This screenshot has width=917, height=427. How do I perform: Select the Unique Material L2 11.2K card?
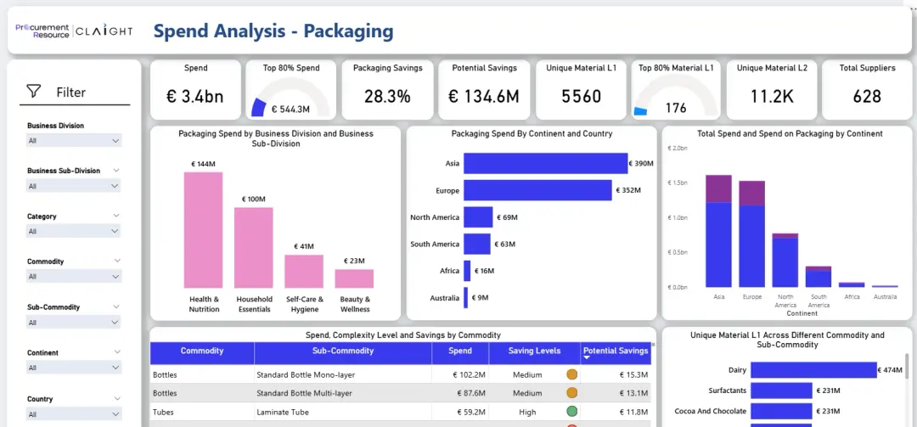coord(772,89)
